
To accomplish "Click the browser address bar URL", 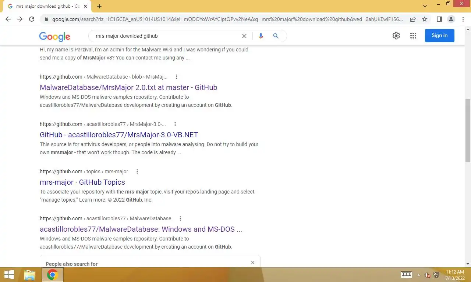I will coord(227,19).
